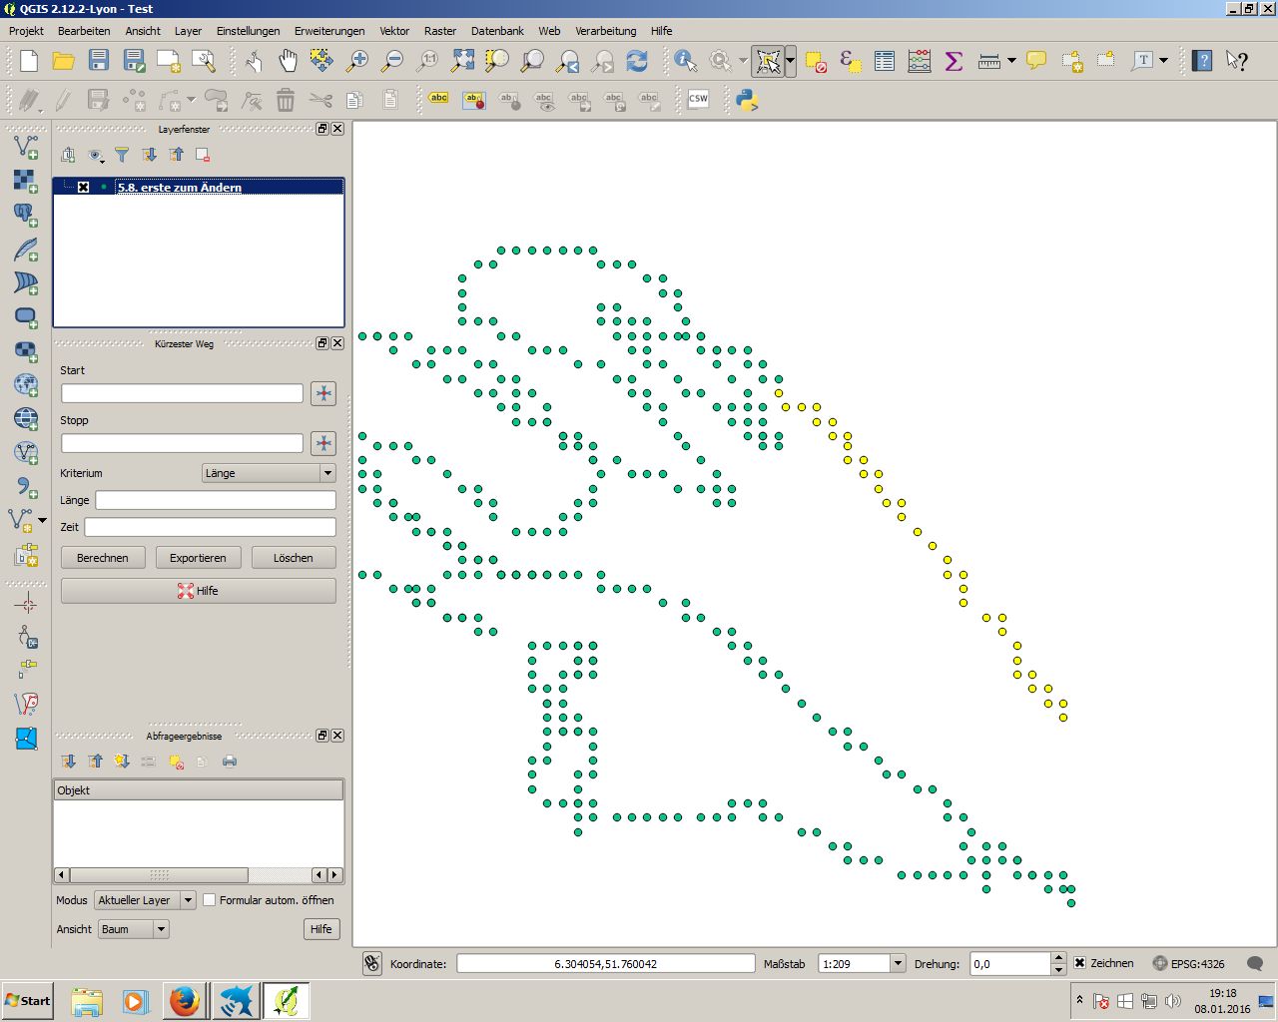The image size is (1278, 1022).
Task: Open the Kriterium Länge dropdown
Action: (x=326, y=473)
